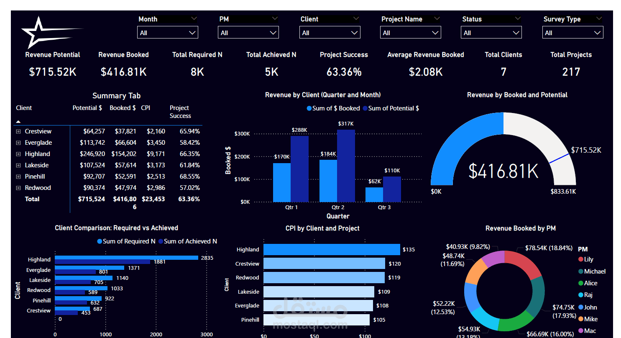Select Lily color dot in PM legend
Viewport: 621px width, 338px height.
(581, 260)
